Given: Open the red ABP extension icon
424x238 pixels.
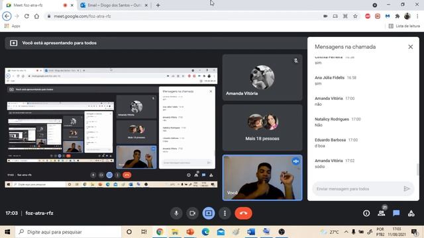Looking at the screenshot, I should 368,16.
